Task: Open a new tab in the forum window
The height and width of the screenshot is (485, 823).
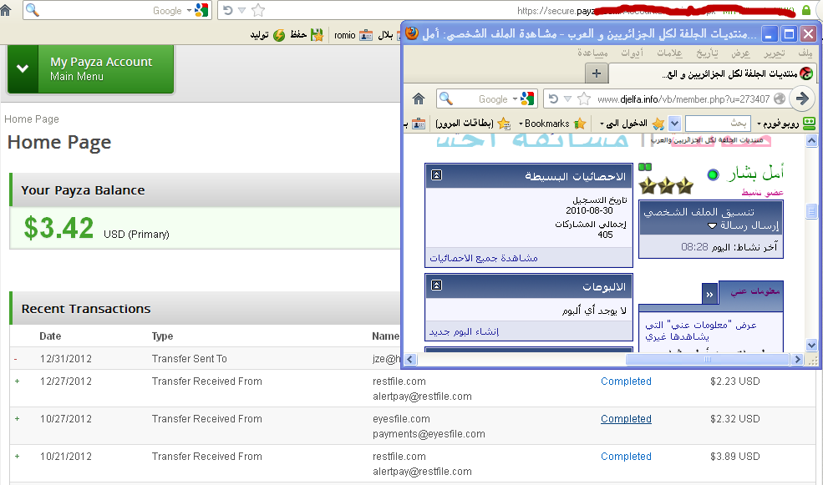Action: click(x=597, y=73)
